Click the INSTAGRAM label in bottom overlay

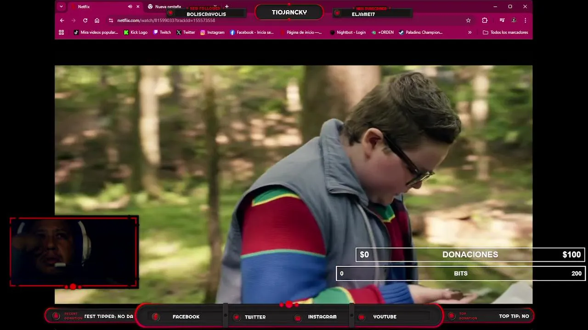click(x=322, y=317)
